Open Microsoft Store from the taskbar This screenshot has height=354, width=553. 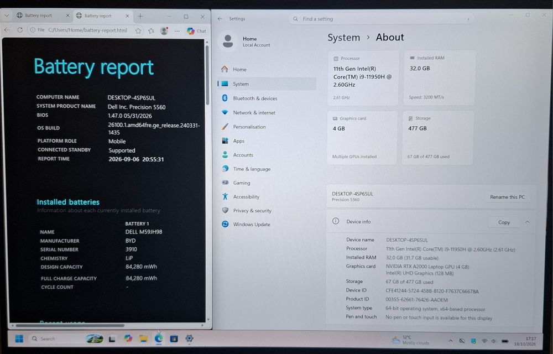[174, 339]
